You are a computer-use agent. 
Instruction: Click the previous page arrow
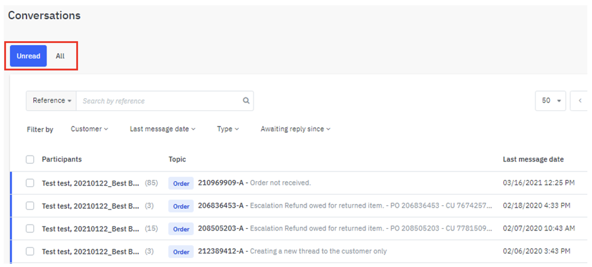[580, 101]
